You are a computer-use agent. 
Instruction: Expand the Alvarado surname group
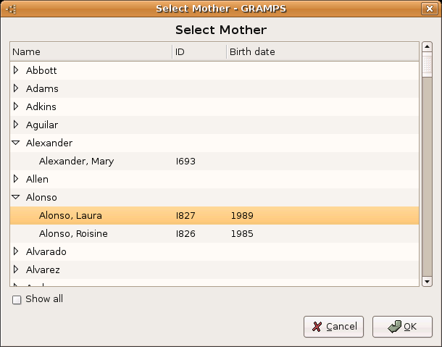tap(16, 251)
